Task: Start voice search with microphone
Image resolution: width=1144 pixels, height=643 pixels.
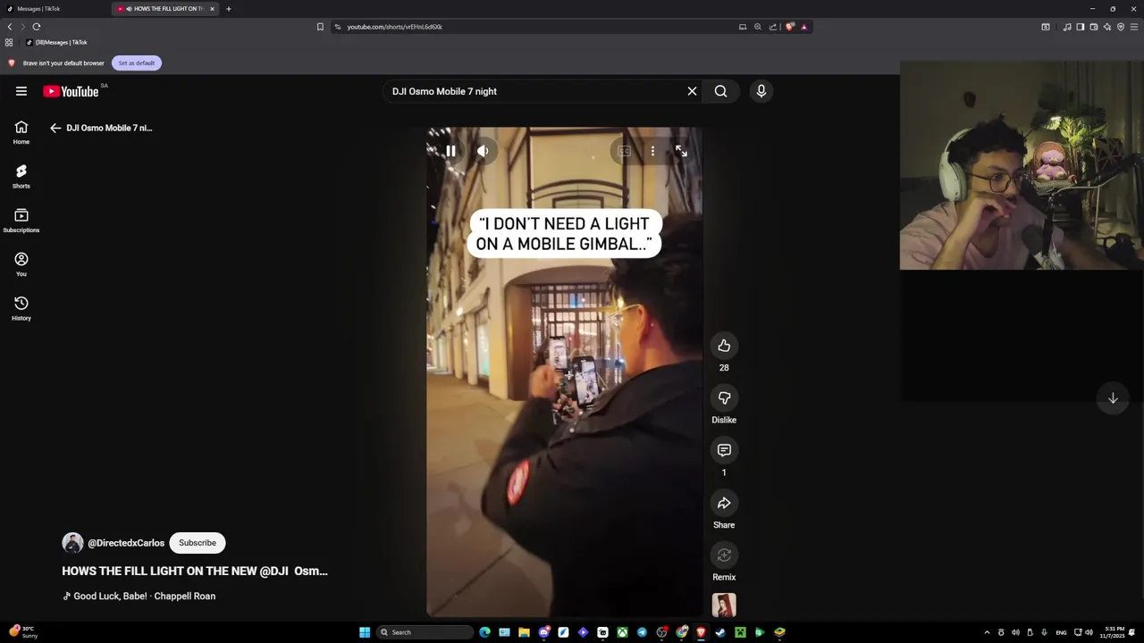Action: pos(761,91)
